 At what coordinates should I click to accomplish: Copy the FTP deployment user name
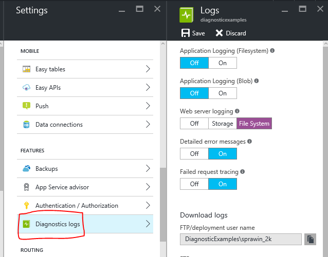(x=311, y=239)
